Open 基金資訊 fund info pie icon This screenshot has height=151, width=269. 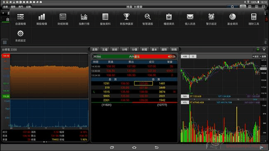pos(233,19)
